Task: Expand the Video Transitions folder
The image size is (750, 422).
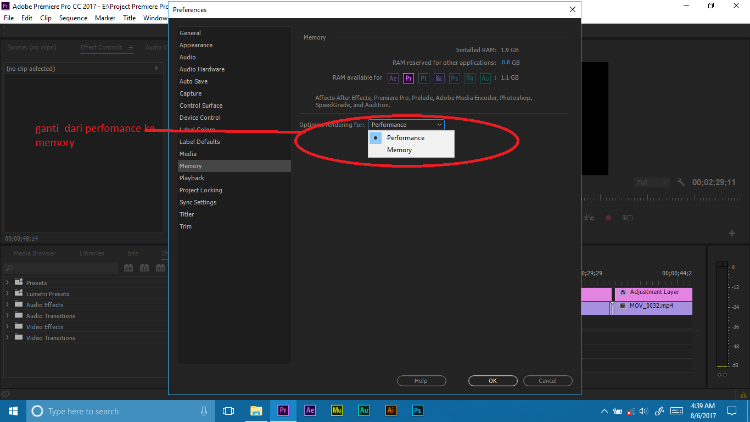Action: (x=7, y=337)
